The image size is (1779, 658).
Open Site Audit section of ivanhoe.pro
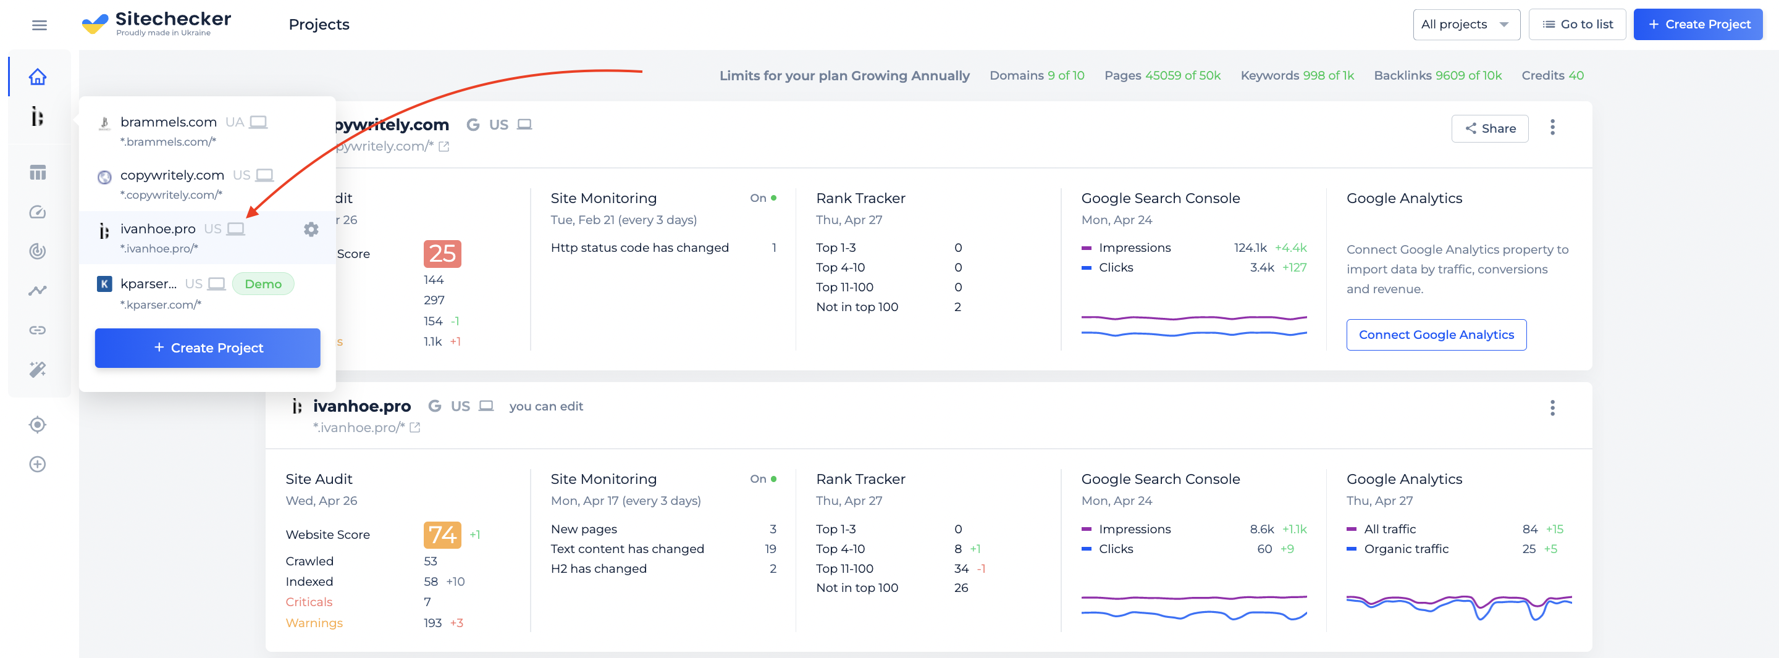[319, 479]
